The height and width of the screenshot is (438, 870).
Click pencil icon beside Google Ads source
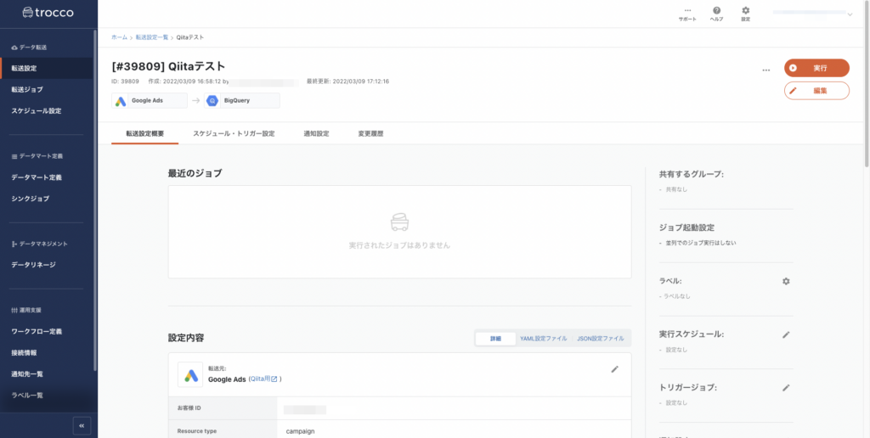point(615,369)
